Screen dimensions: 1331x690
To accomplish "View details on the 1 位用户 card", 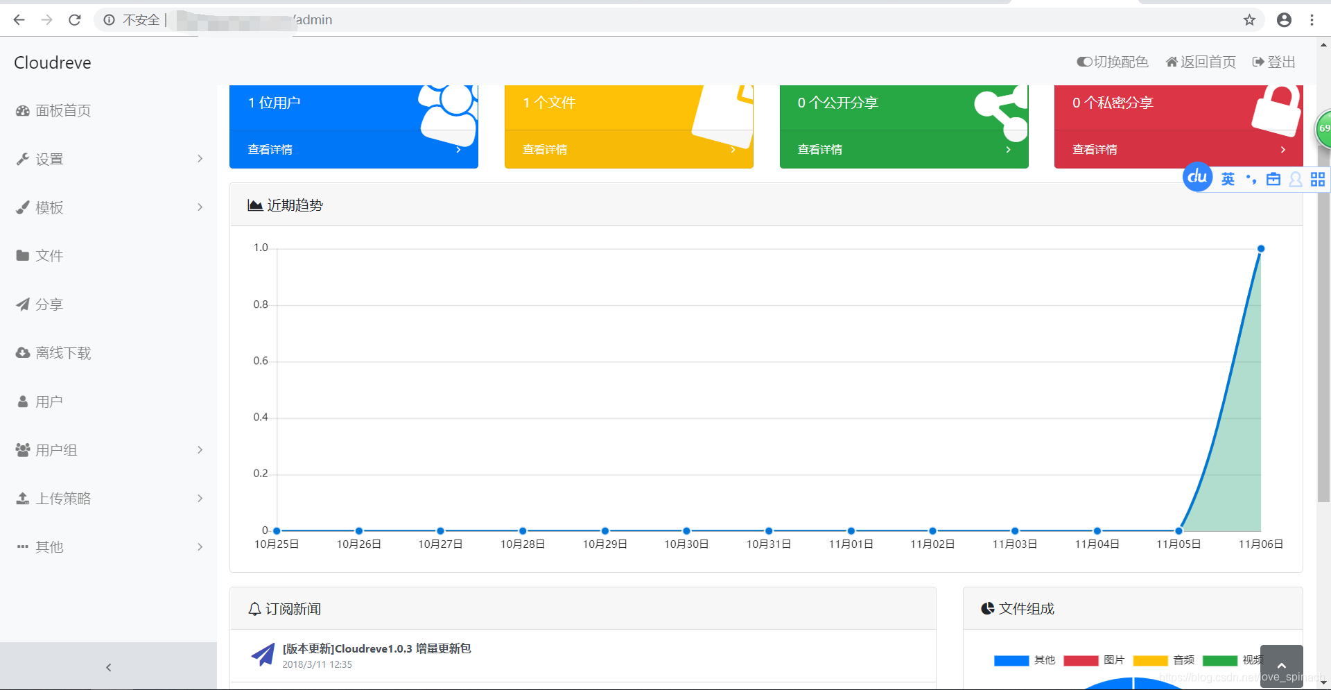I will (x=354, y=149).
